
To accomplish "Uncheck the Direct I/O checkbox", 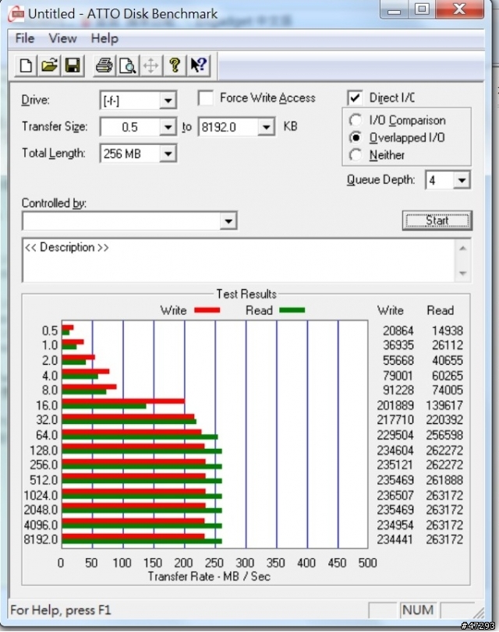I will coord(355,97).
